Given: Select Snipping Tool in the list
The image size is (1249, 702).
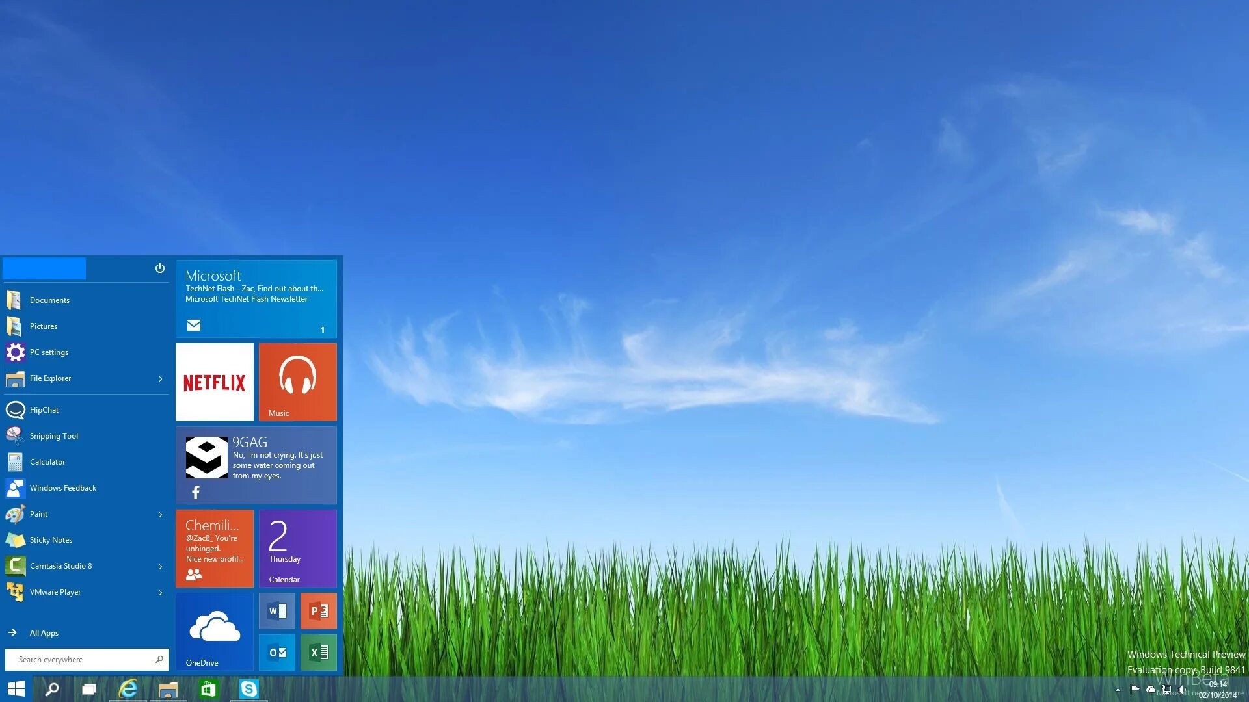Looking at the screenshot, I should pos(53,436).
